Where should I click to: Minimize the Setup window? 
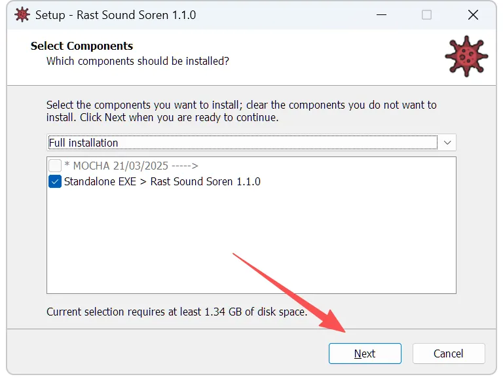380,14
